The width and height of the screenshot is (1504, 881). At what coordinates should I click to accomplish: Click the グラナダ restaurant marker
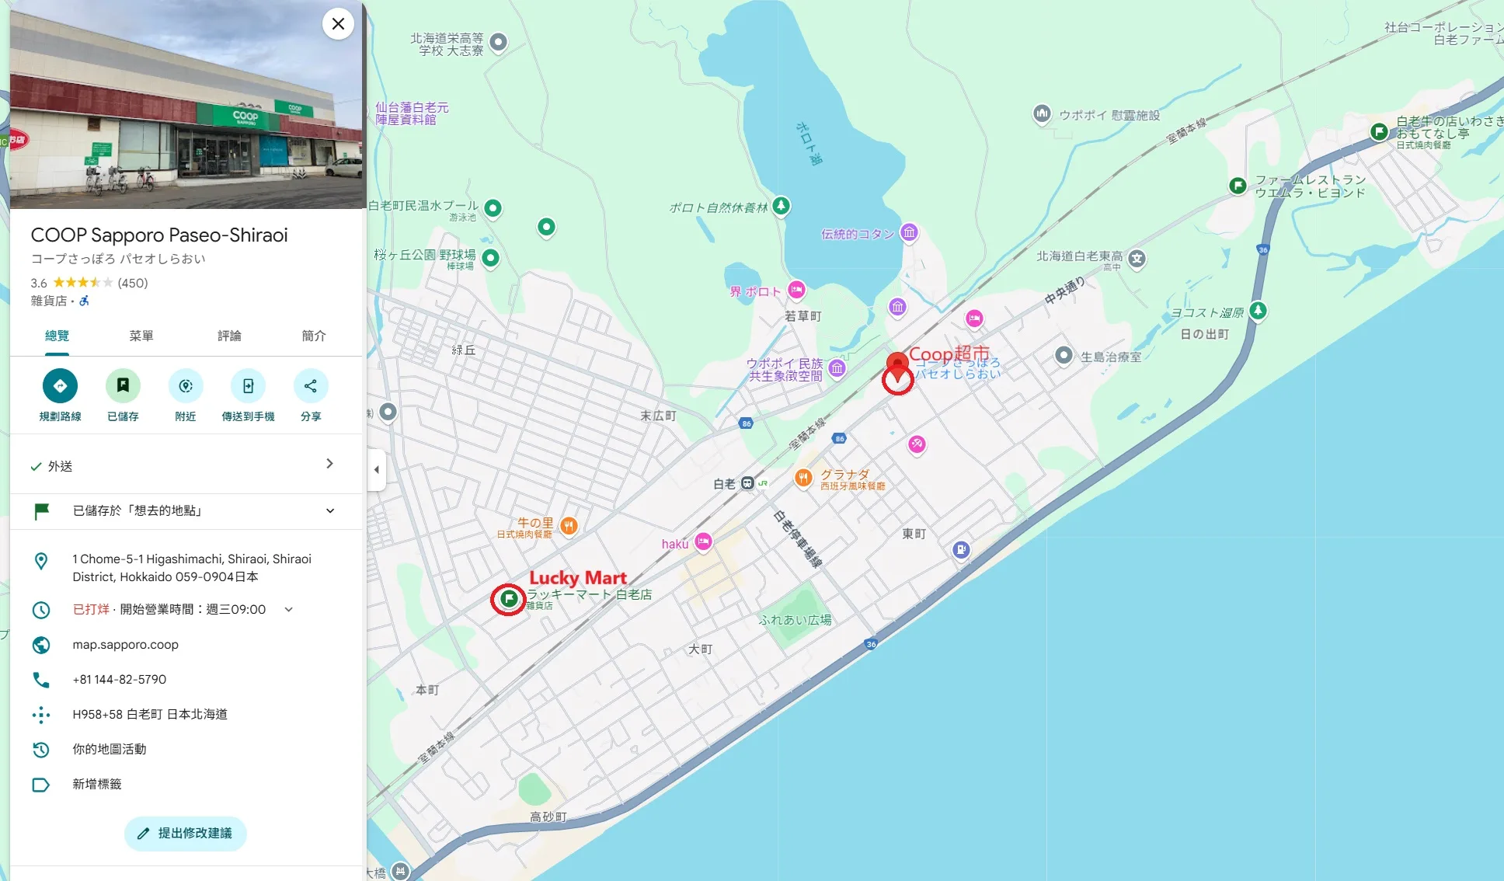pyautogui.click(x=803, y=477)
